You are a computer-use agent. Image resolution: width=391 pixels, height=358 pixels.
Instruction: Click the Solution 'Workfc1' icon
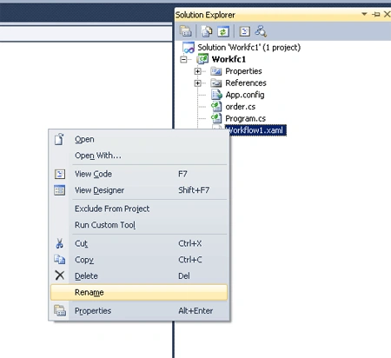(189, 47)
